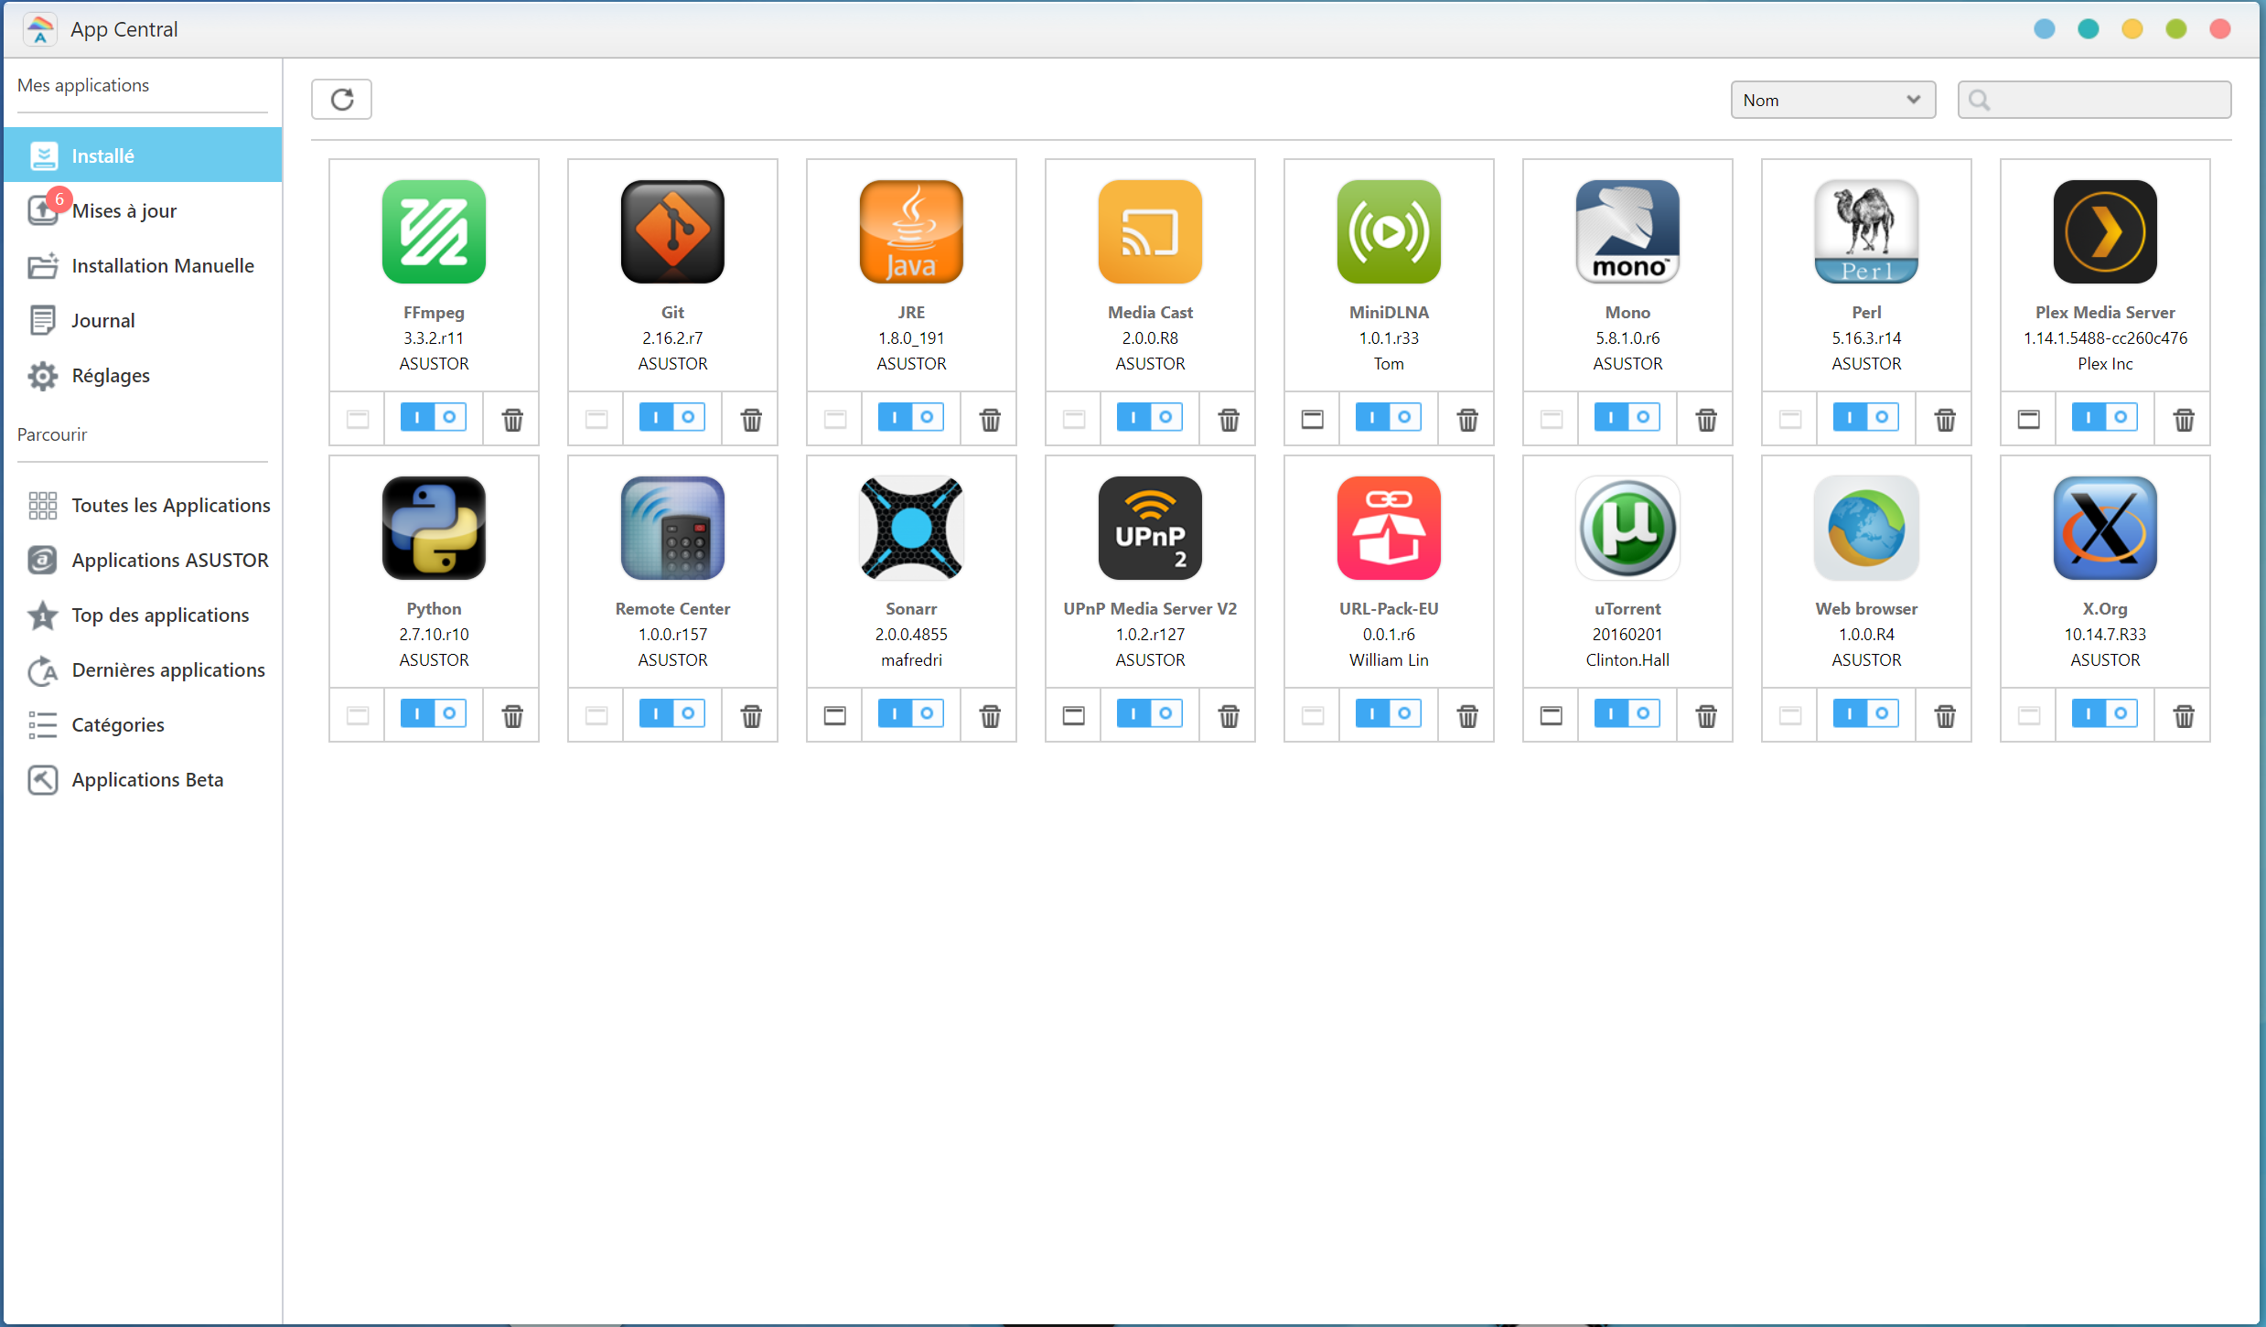Screen dimensions: 2266x1327
Task: Switch off the Mono app
Action: pos(1627,417)
